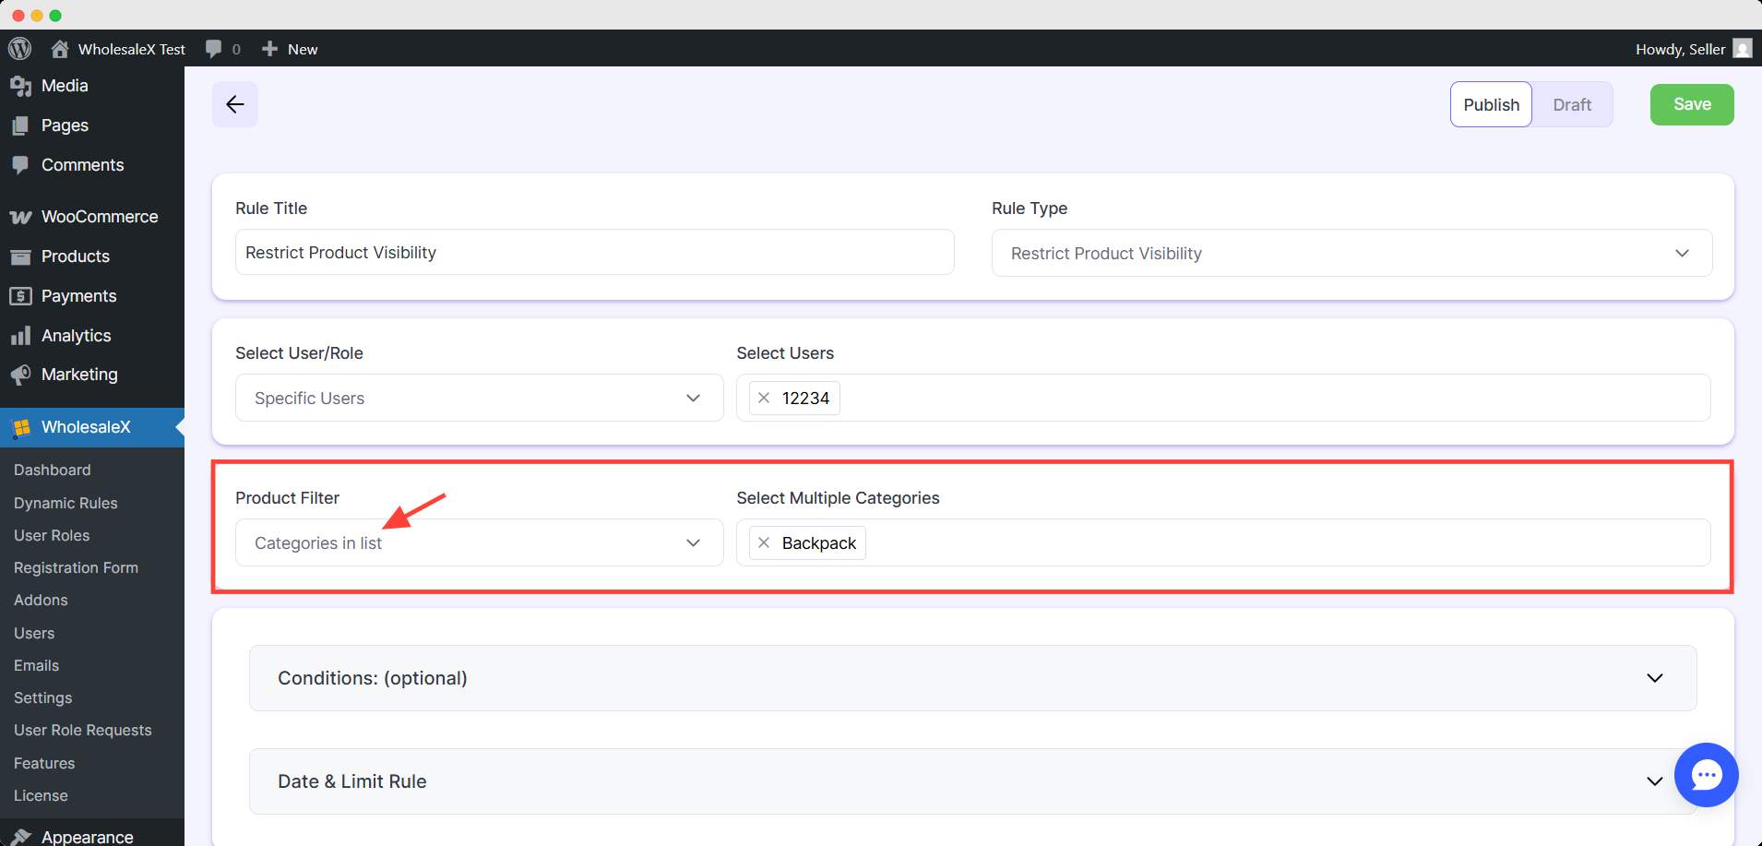Go back using the left arrow button
1762x846 pixels.
click(x=235, y=104)
